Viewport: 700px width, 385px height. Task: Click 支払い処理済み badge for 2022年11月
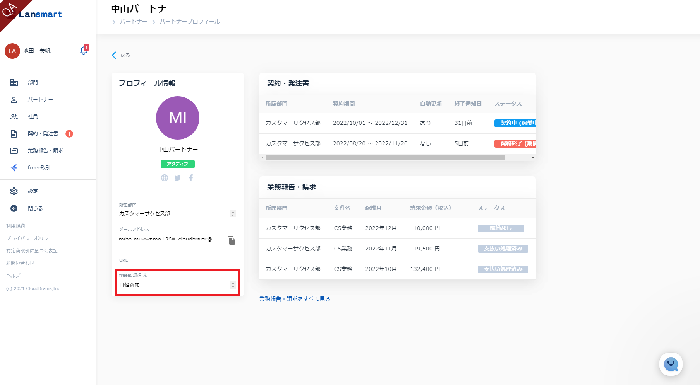pyautogui.click(x=503, y=249)
